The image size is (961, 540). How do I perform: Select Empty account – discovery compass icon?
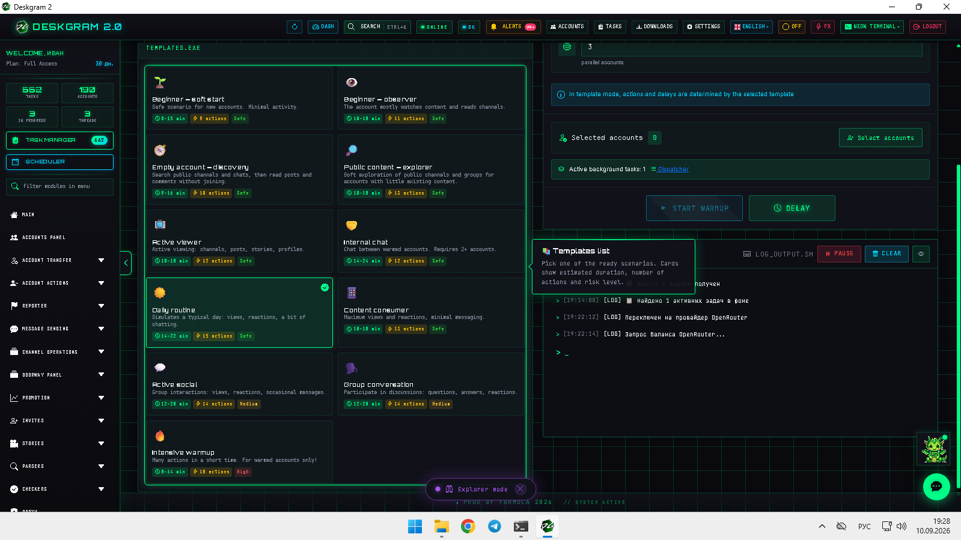point(160,150)
